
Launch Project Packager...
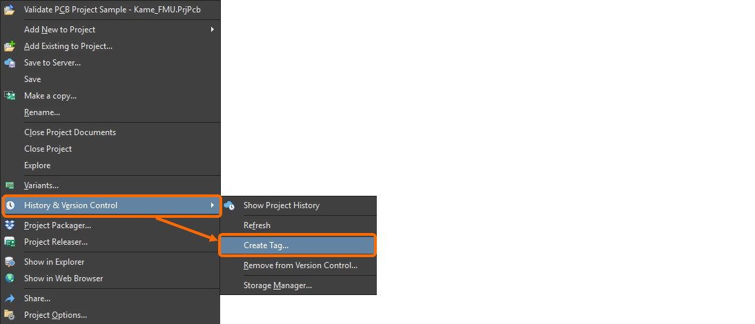110,225
